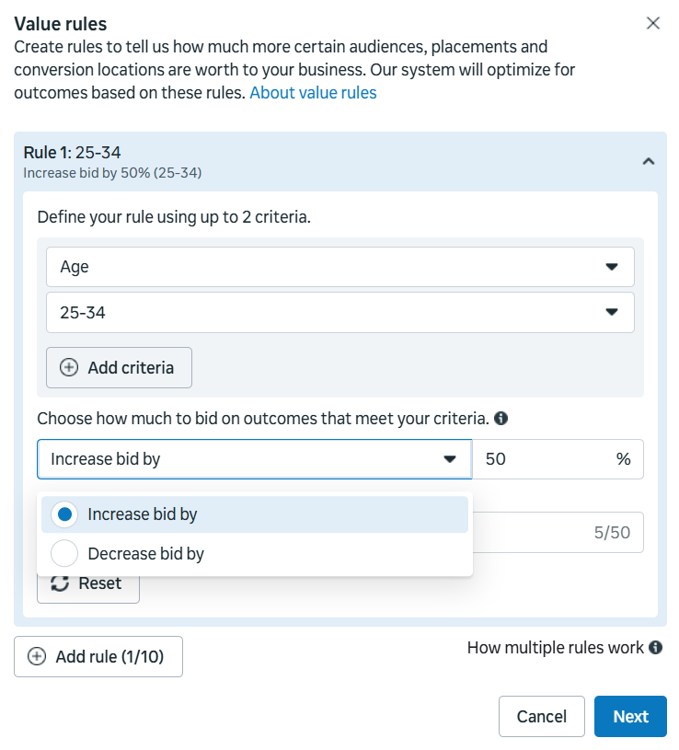Click the info icon beside bid criteria heading

pyautogui.click(x=501, y=419)
